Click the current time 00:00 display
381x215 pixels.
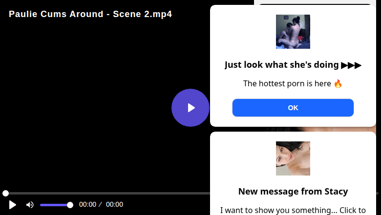click(x=87, y=205)
